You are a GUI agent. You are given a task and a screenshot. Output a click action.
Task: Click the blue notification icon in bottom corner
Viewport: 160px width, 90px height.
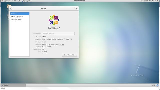pos(157,85)
